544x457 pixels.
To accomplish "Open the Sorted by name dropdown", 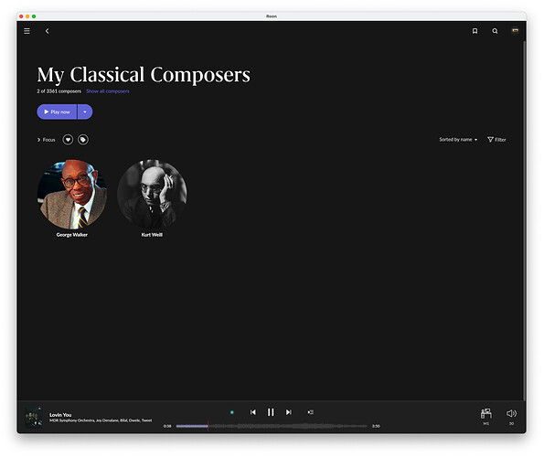I will coord(458,140).
